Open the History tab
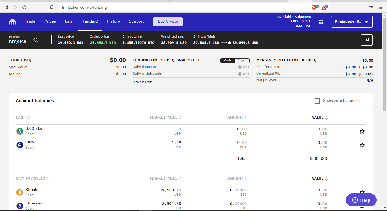 [113, 21]
